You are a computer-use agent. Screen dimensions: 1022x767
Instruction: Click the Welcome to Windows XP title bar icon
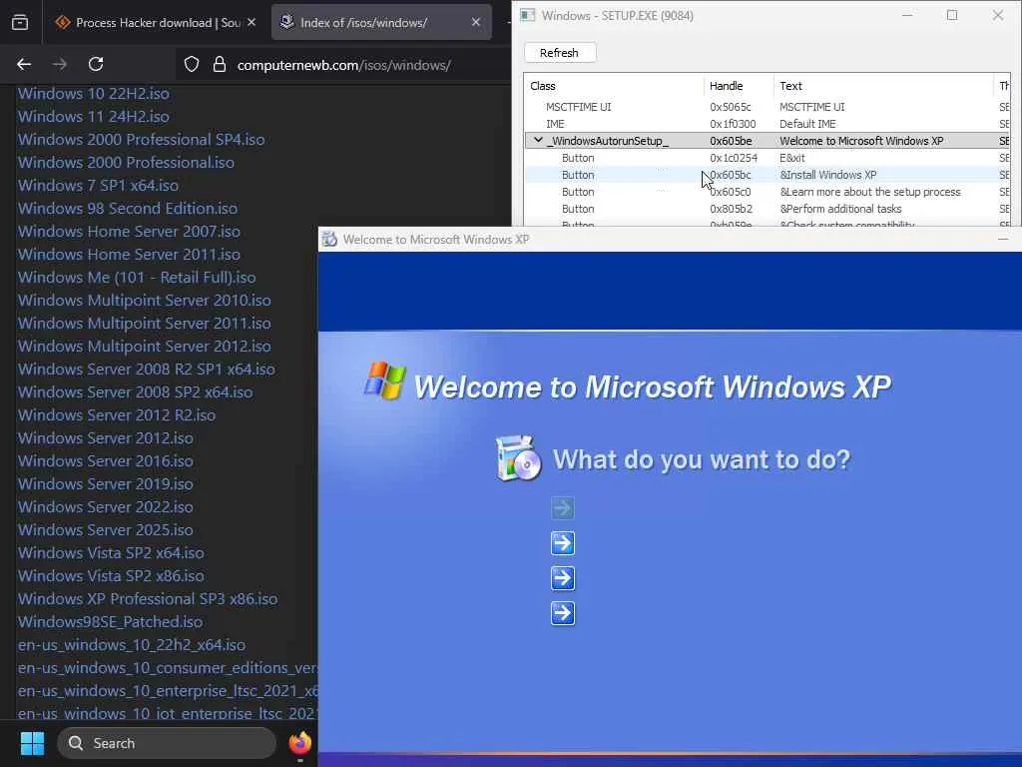[329, 240]
